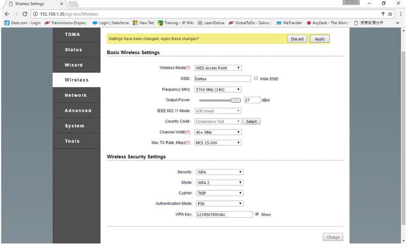The image size is (406, 244).
Task: Click the browser Back arrow
Action: (x=7, y=14)
